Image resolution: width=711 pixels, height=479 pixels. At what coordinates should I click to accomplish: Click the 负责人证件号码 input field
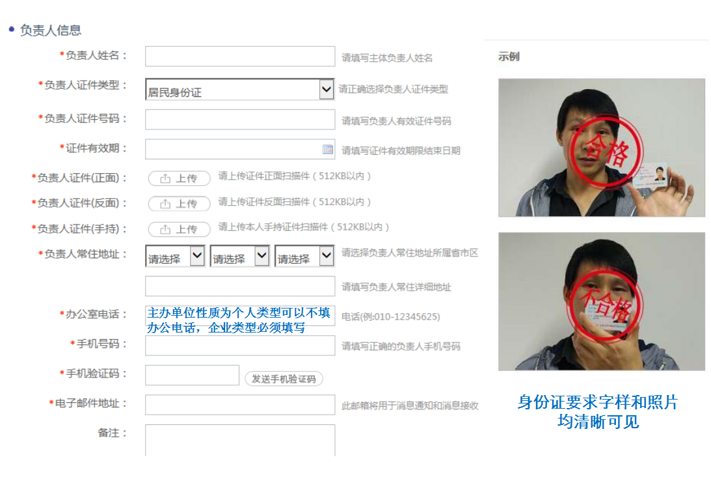tap(239, 119)
